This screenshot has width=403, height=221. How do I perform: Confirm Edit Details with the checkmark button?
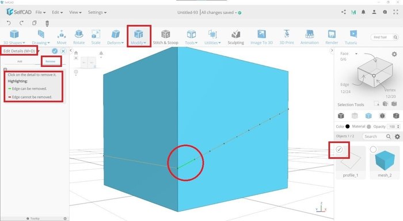pos(55,51)
